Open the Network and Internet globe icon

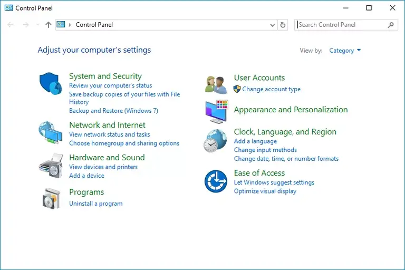coord(51,132)
